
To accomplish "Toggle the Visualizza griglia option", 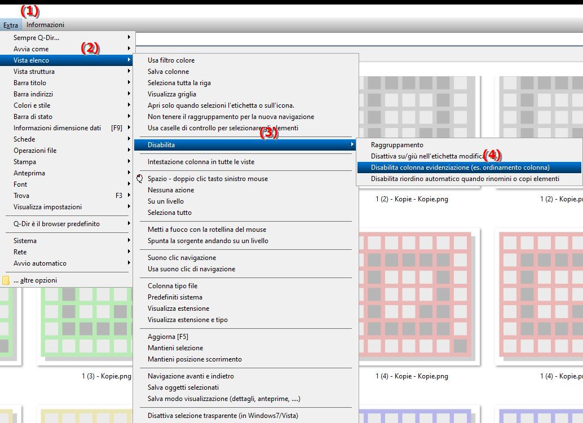I will [245, 94].
